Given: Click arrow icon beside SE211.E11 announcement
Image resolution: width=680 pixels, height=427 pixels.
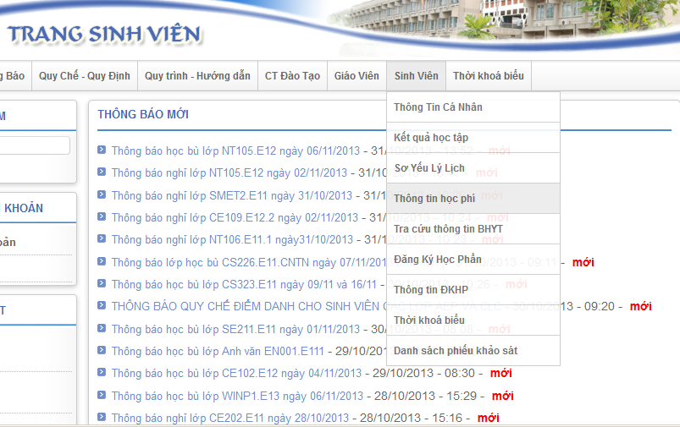Looking at the screenshot, I should pos(102,328).
